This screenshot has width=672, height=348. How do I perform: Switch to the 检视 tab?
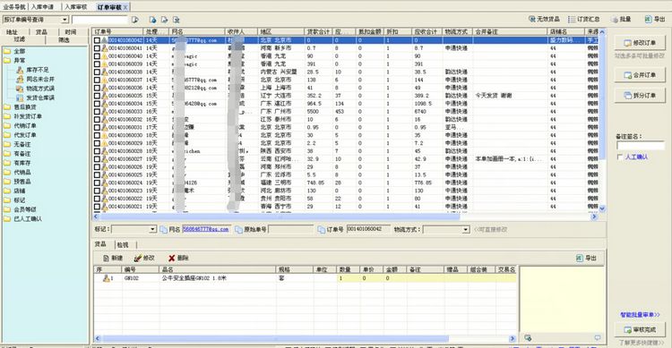123,245
